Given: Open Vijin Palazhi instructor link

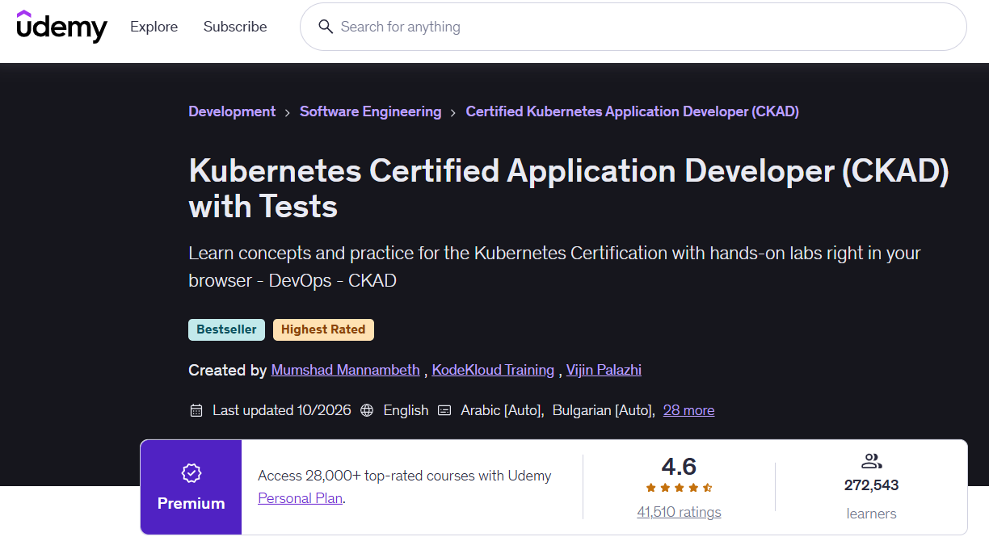Looking at the screenshot, I should (604, 370).
